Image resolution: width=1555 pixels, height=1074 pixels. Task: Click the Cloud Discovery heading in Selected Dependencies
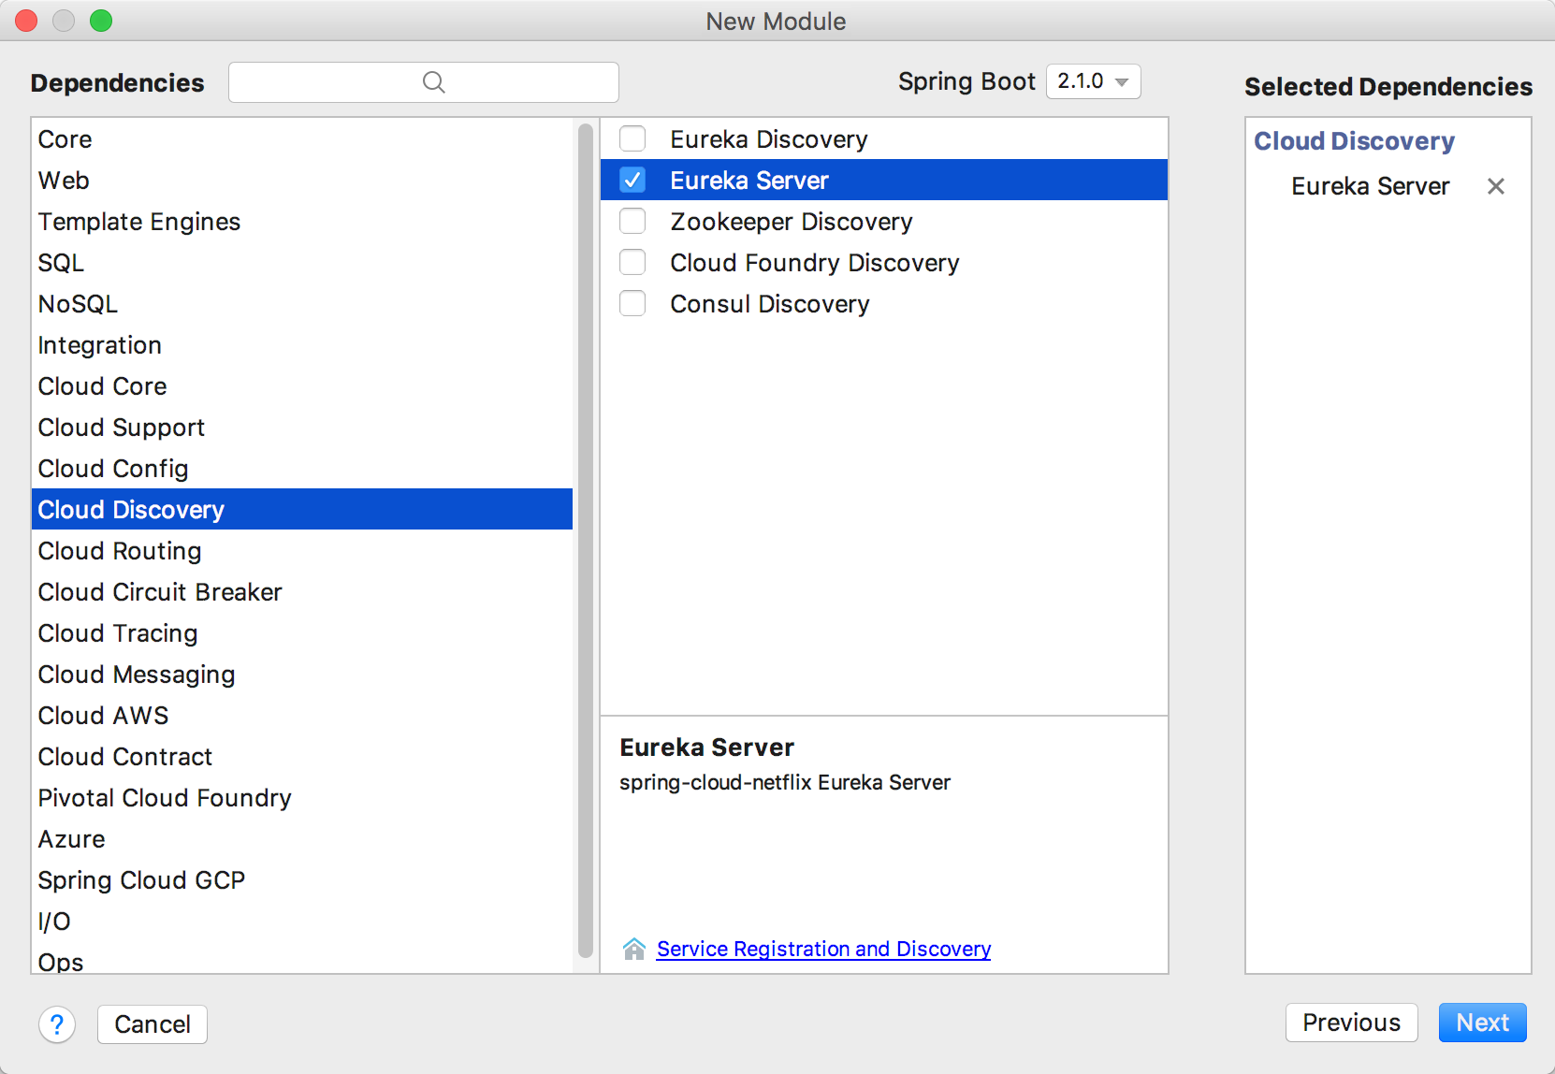[1354, 141]
